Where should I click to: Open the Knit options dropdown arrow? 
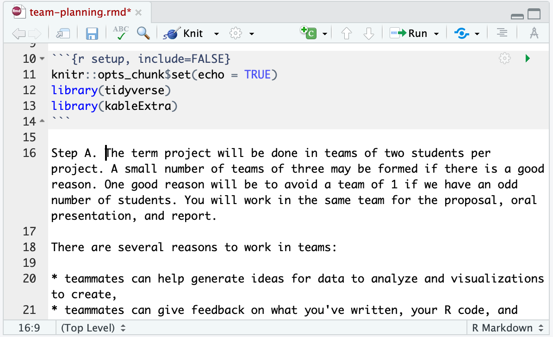pos(216,34)
